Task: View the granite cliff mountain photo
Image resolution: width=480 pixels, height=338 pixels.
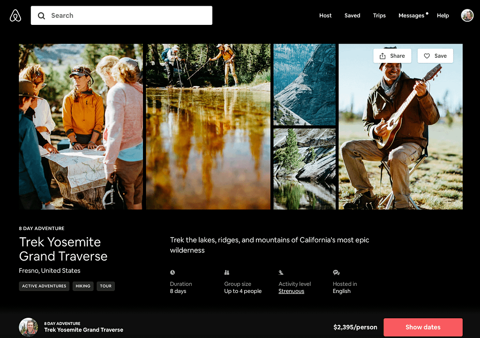Action: (304, 84)
